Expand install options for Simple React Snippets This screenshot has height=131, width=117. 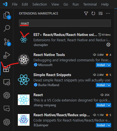click(109, 85)
